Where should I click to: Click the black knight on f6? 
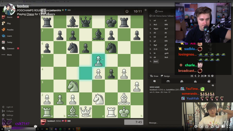coord(111,48)
